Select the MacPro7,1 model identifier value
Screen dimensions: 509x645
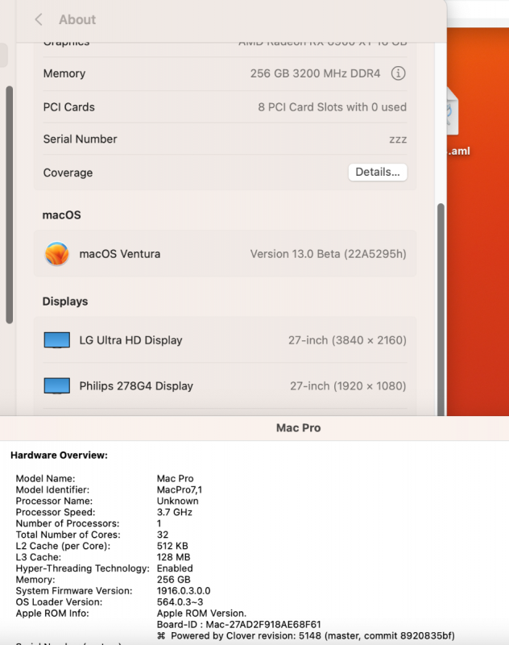pyautogui.click(x=180, y=490)
